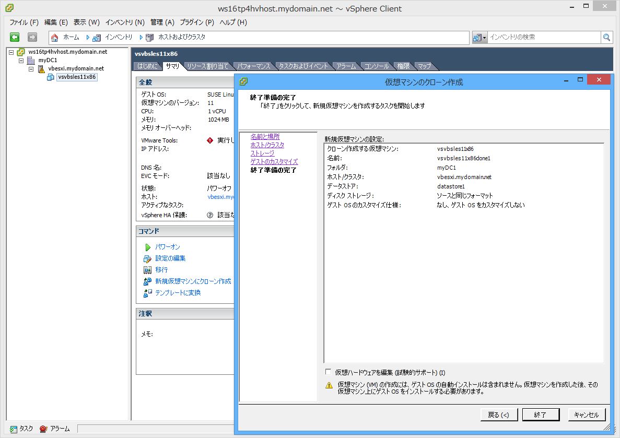Image resolution: width=620 pixels, height=438 pixels.
Task: Select the vCenter server icon in tree
Action: tap(21, 52)
